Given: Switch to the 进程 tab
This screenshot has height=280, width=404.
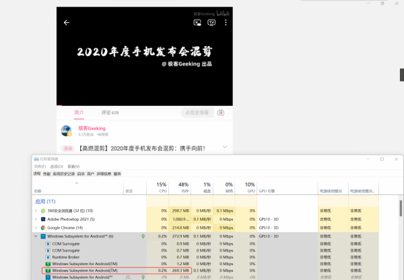Looking at the screenshot, I should pyautogui.click(x=37, y=173).
